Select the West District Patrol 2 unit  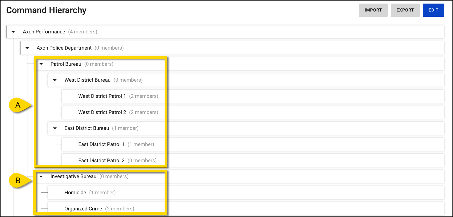[x=102, y=112]
